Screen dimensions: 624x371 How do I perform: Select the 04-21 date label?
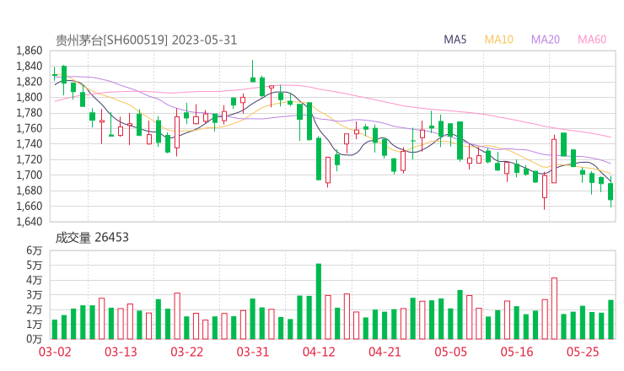point(385,352)
